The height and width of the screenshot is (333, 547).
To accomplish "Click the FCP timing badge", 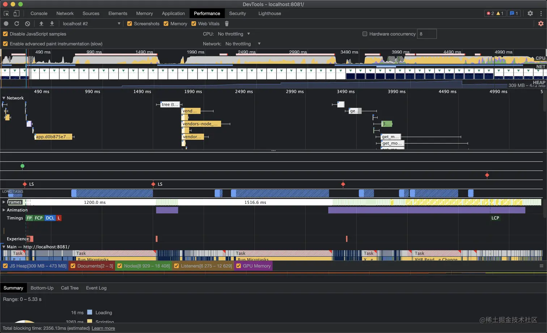I will click(39, 218).
